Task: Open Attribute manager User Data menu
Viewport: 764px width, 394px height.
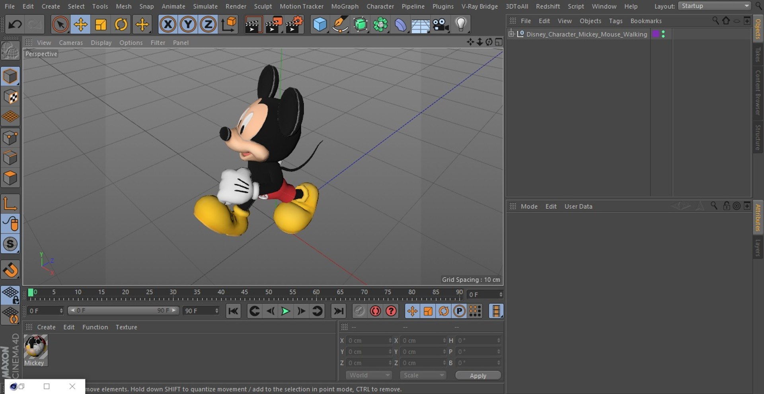Action: point(578,206)
